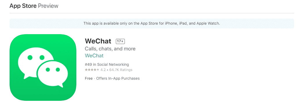This screenshot has height=106, width=297.
Task: Click the green WeChat app icon
Action: tap(43, 67)
